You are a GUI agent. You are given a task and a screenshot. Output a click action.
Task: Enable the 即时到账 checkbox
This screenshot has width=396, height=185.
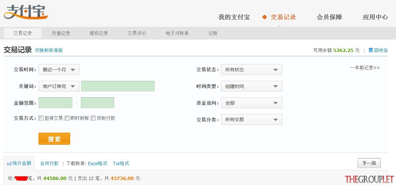click(x=67, y=118)
